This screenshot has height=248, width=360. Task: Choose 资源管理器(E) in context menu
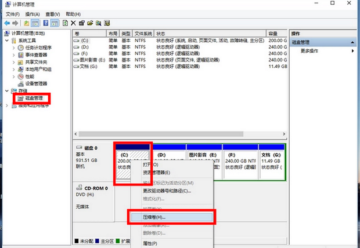[172, 173]
